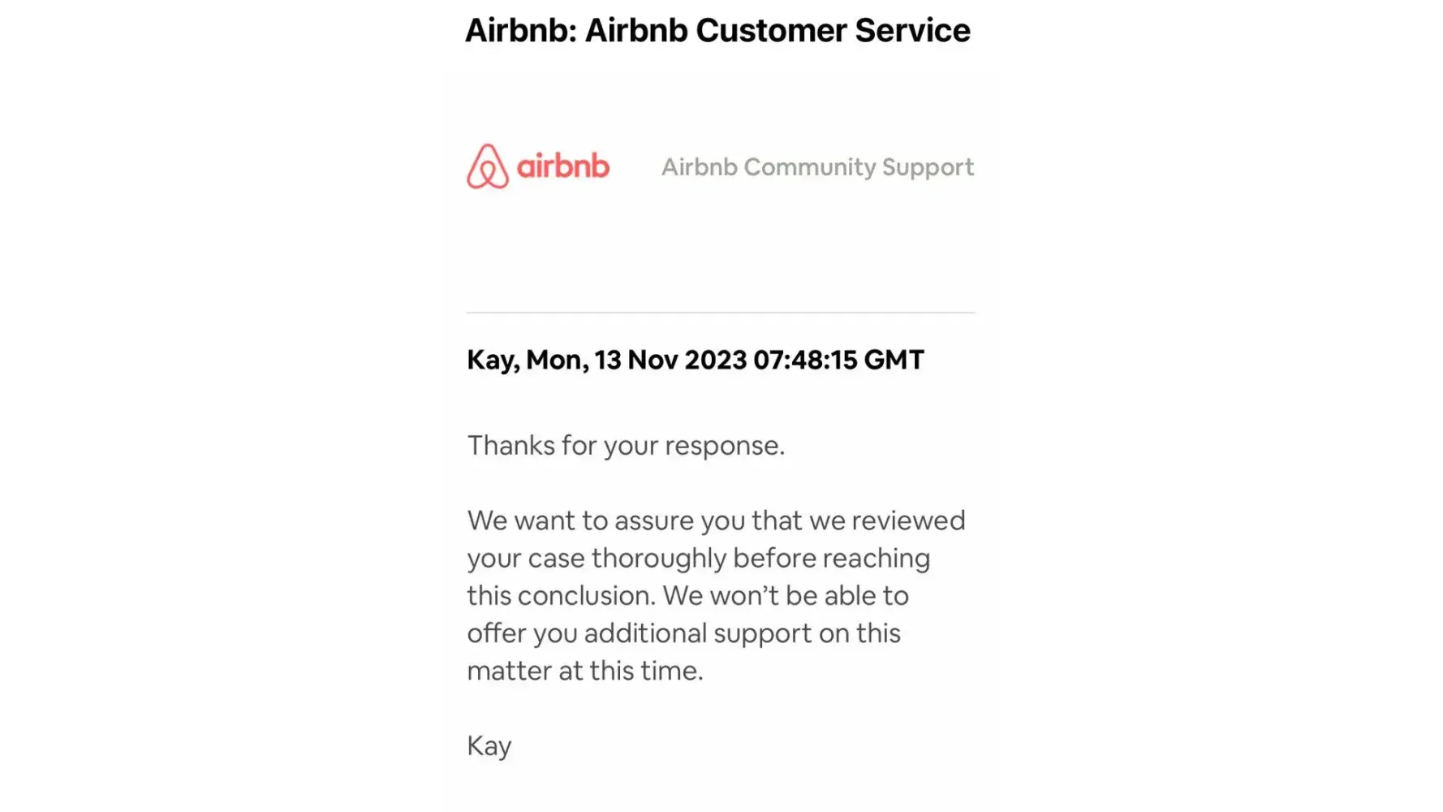Click the Kay signature below the message
This screenshot has width=1443, height=812.
pyautogui.click(x=489, y=746)
